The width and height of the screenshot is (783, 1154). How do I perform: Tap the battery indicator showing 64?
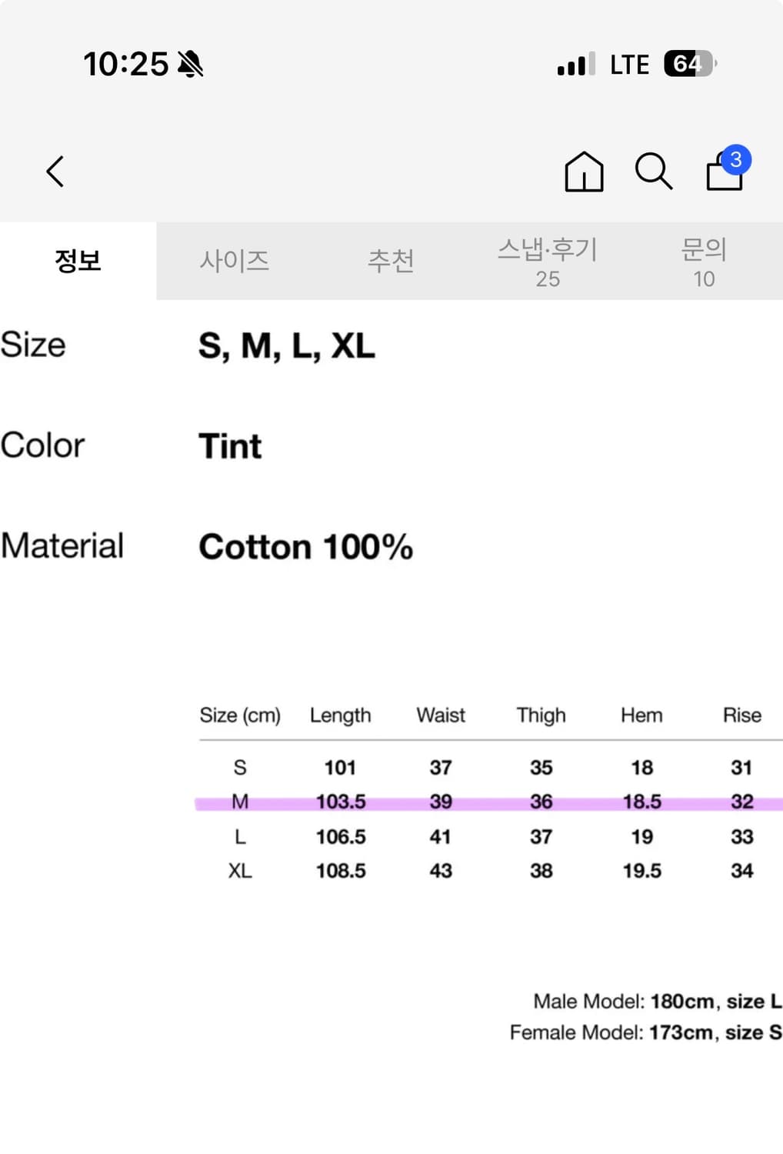(x=688, y=64)
